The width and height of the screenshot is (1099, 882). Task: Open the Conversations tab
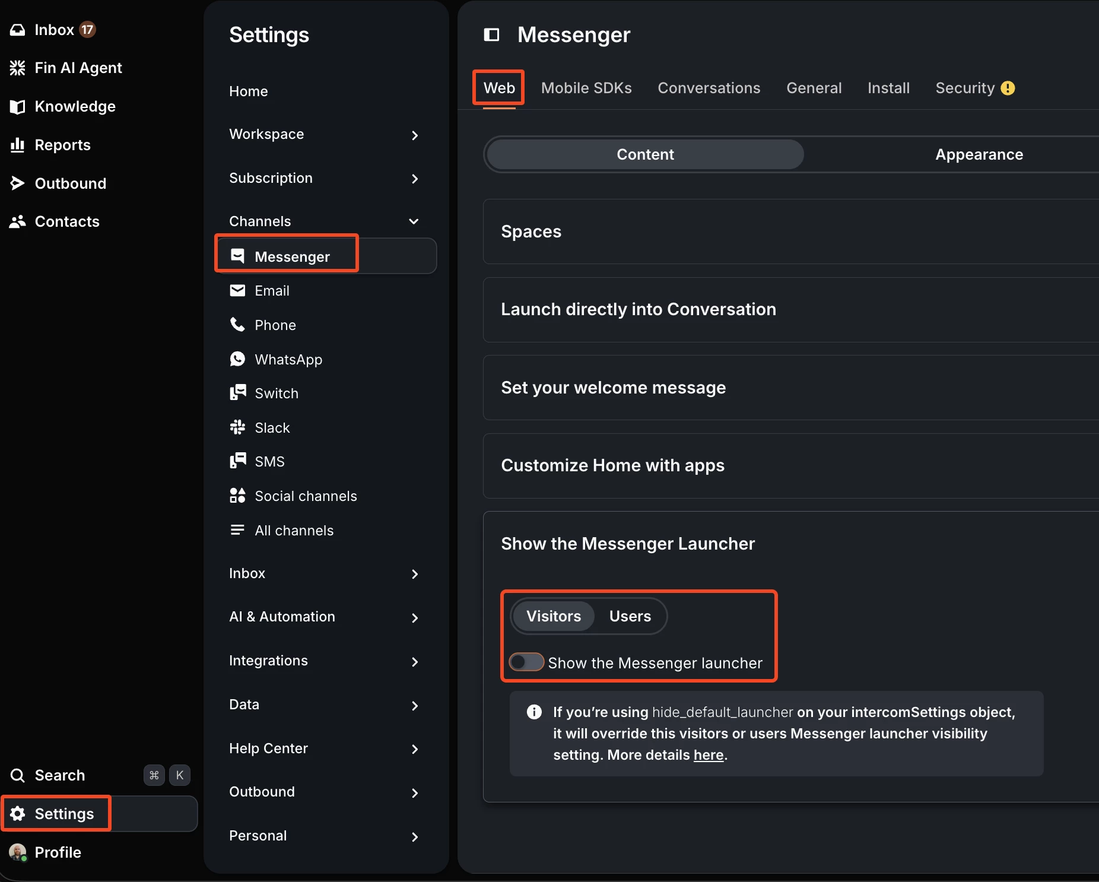[x=709, y=88]
